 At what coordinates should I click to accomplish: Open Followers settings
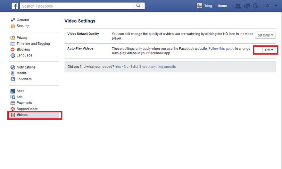(24, 79)
